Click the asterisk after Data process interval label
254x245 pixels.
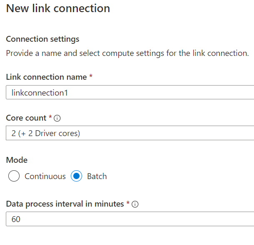pyautogui.click(x=128, y=203)
